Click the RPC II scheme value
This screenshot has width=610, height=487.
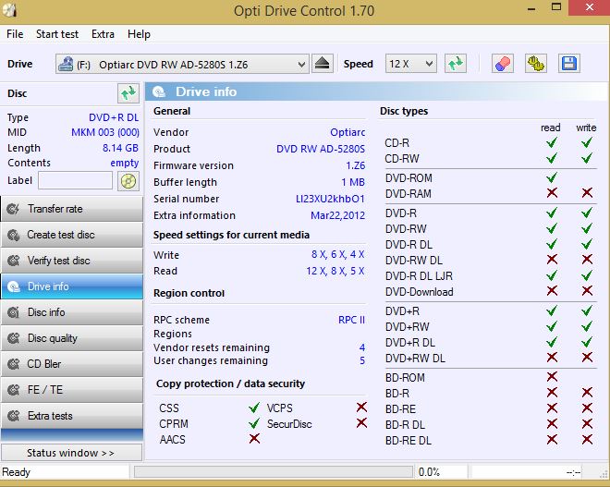pos(352,320)
